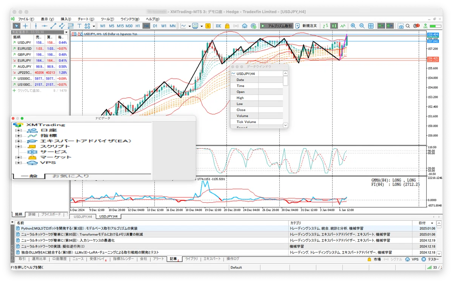Screen dimensions: 453x283
Task: Close the Market Watch panel
Action: (66, 32)
